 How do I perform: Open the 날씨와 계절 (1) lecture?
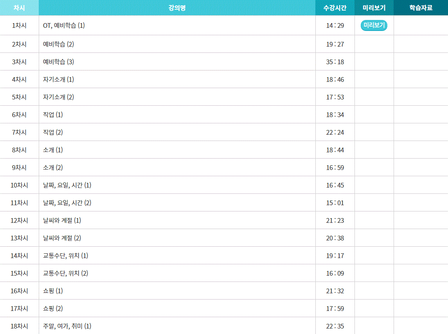tap(62, 220)
